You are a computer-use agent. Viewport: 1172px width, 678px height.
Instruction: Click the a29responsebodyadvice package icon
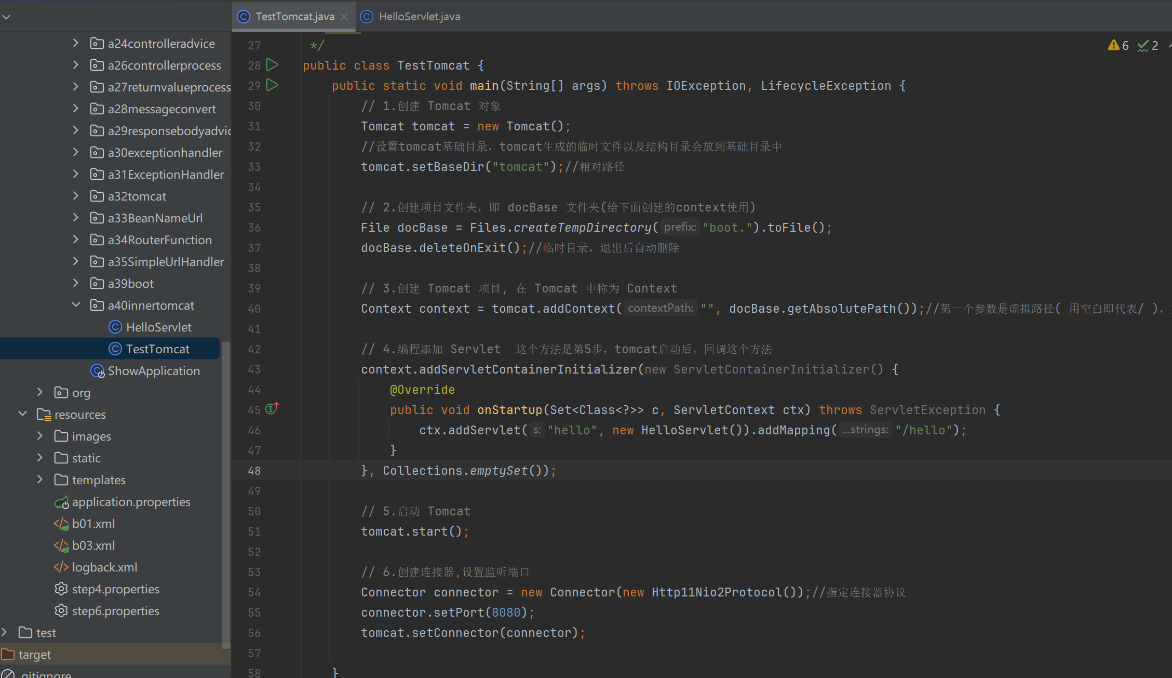(97, 130)
